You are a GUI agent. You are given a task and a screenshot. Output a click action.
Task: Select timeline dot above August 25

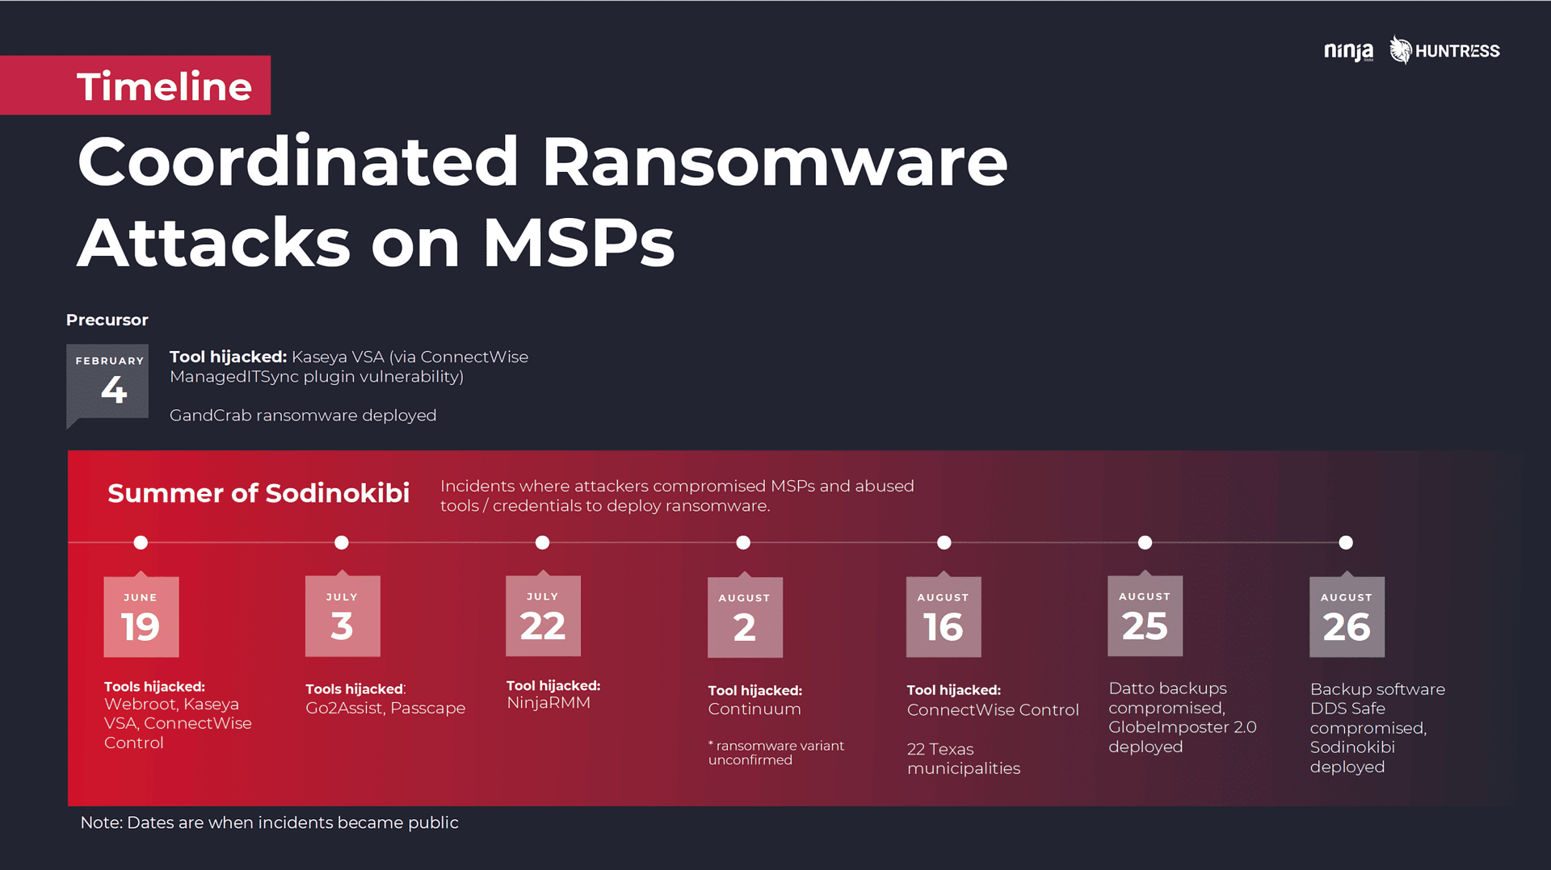point(1145,542)
